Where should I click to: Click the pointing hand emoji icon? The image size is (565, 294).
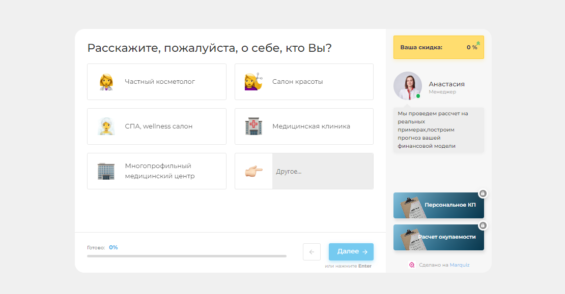pos(253,171)
